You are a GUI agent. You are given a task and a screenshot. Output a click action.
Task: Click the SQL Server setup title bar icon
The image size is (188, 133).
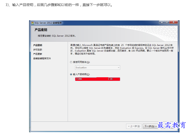tap(33, 23)
